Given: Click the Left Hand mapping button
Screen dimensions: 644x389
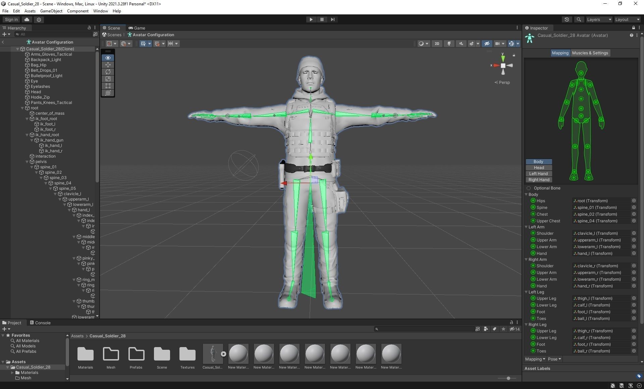Looking at the screenshot, I should tap(538, 174).
